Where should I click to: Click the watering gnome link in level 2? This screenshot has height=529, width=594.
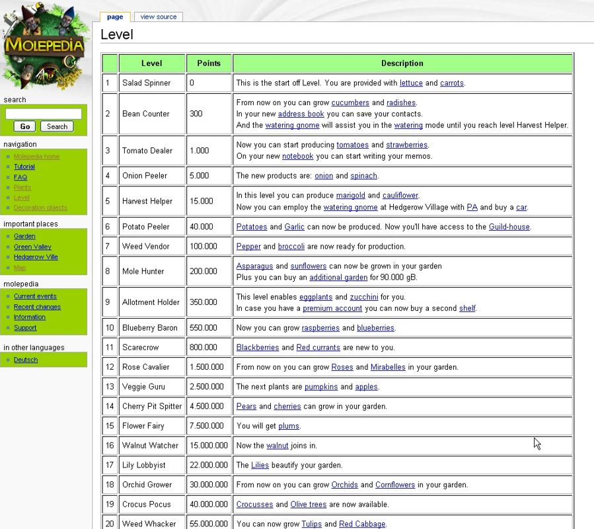[x=292, y=125]
